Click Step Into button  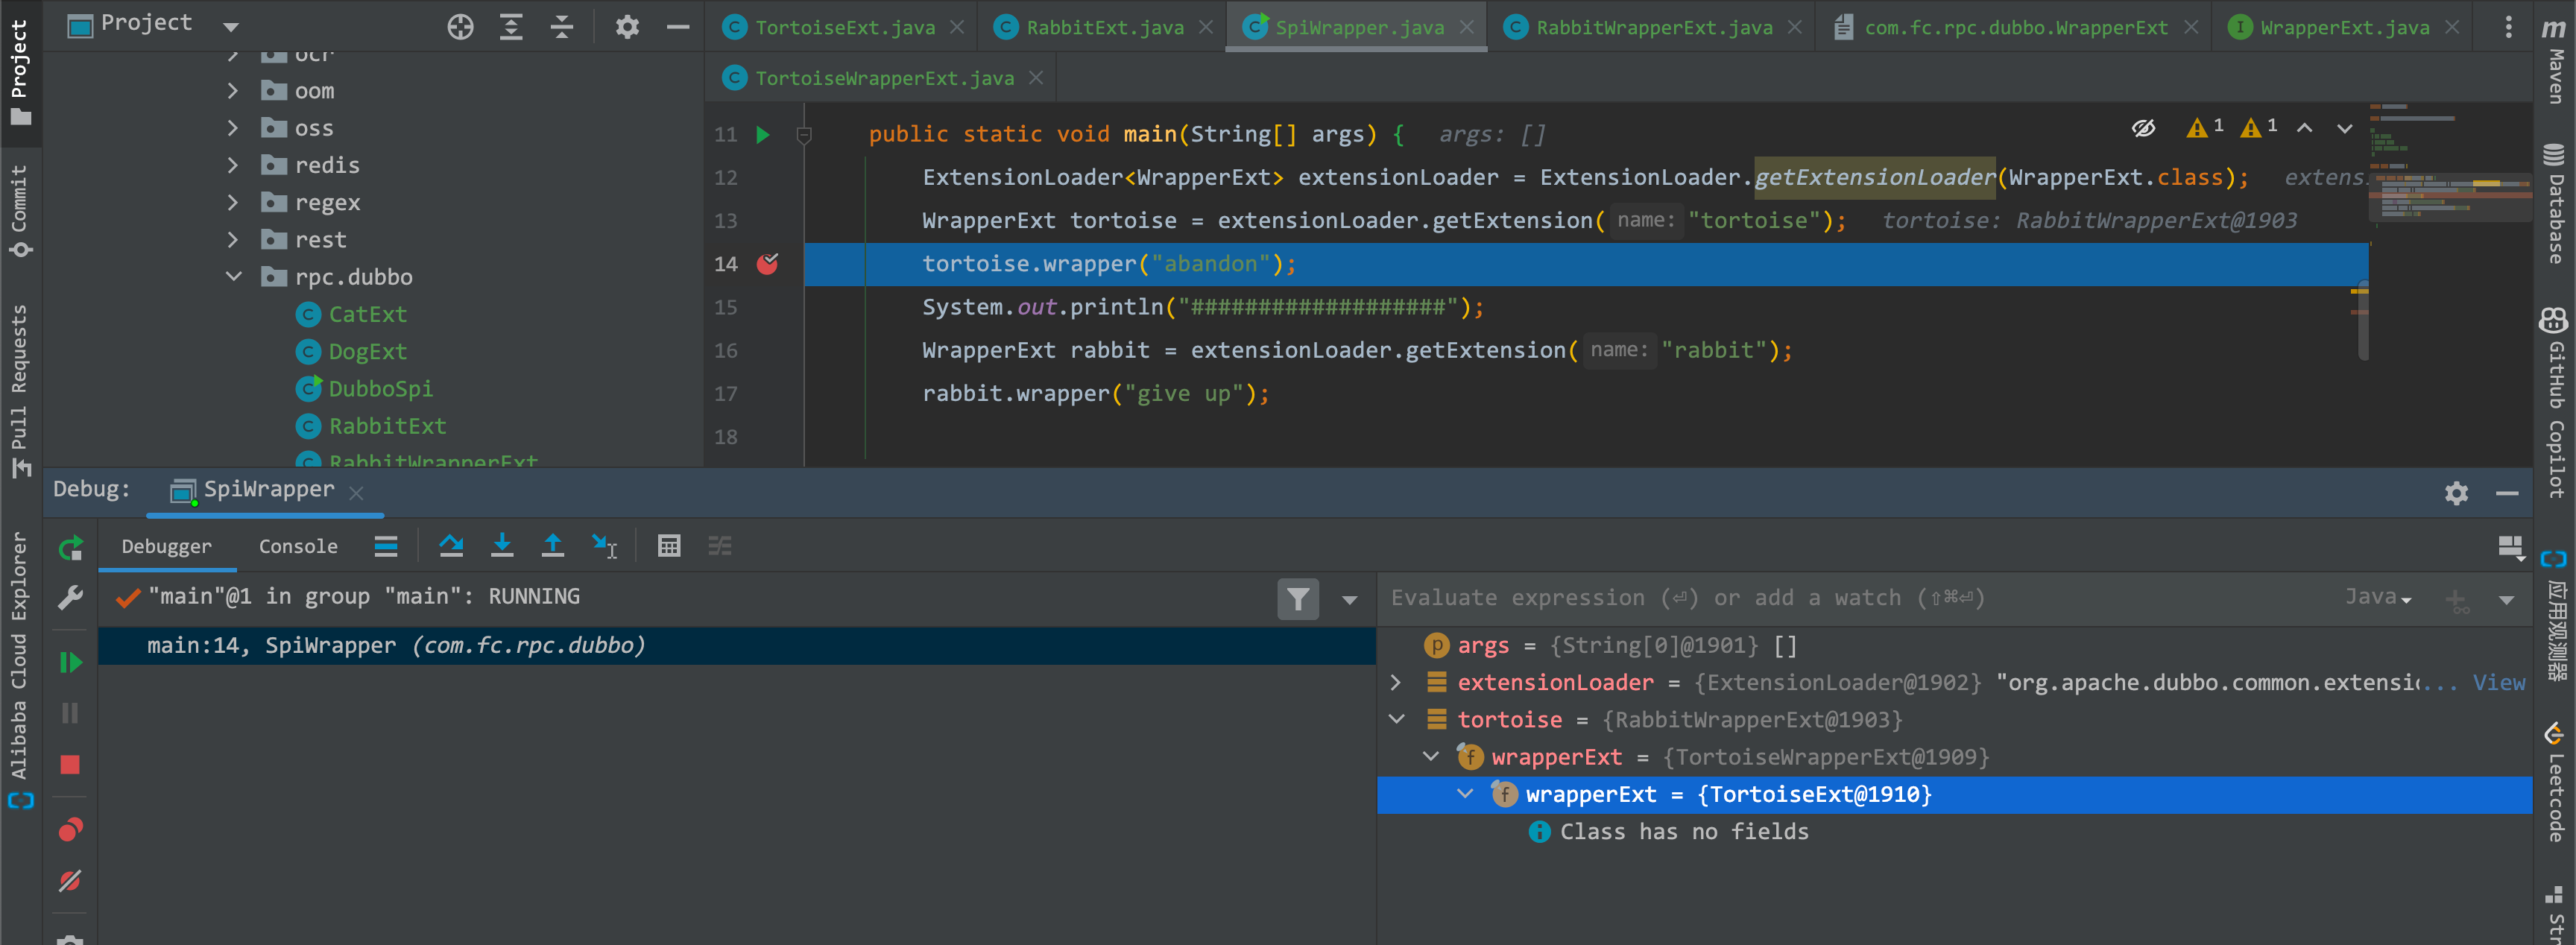pos(502,546)
